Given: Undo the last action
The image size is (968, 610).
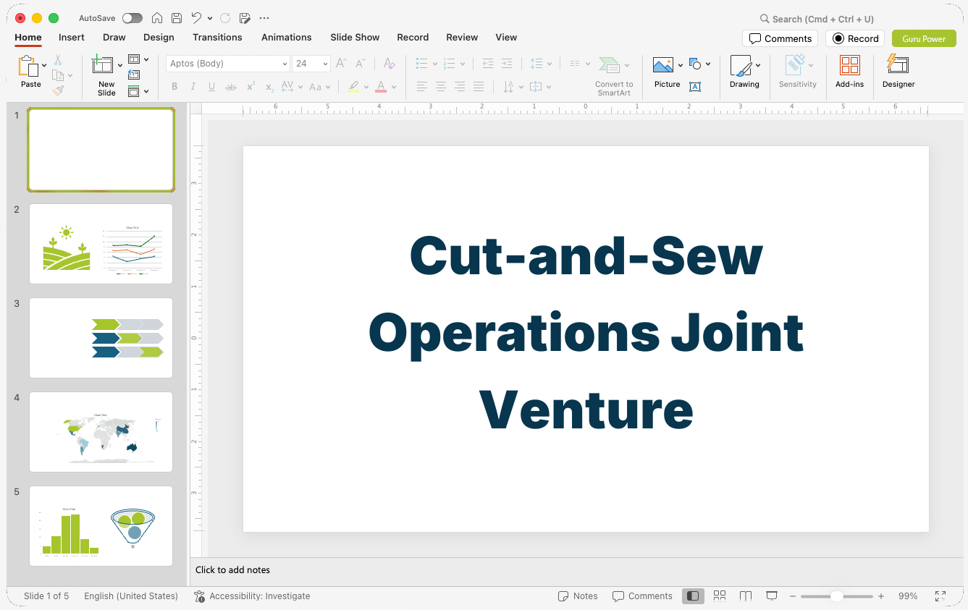Looking at the screenshot, I should tap(196, 18).
